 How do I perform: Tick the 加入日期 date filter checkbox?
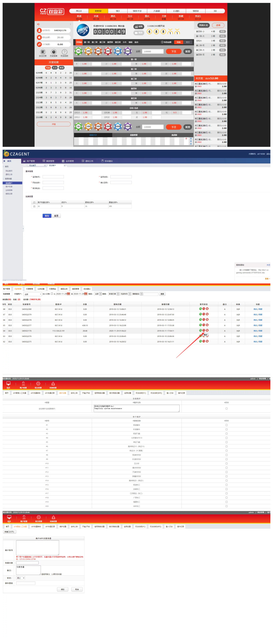point(52,294)
